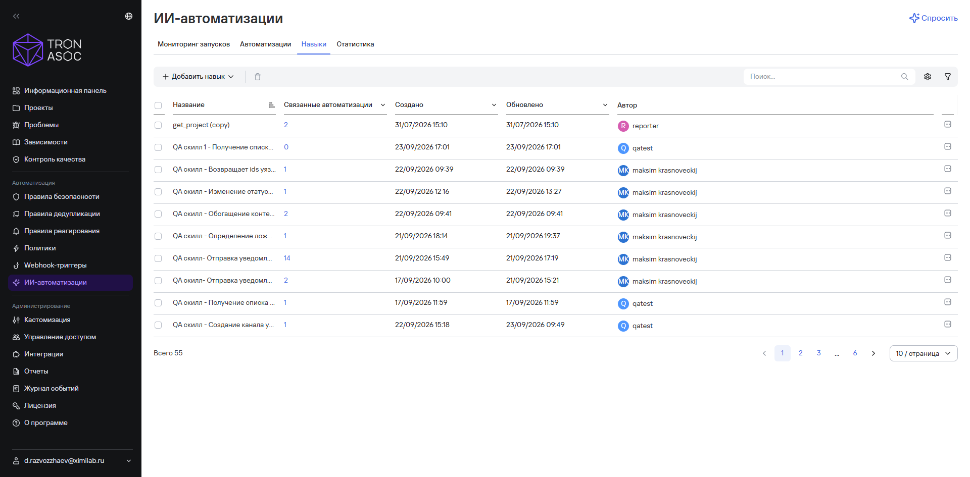
Task: Select the Навыки tab
Action: [314, 44]
